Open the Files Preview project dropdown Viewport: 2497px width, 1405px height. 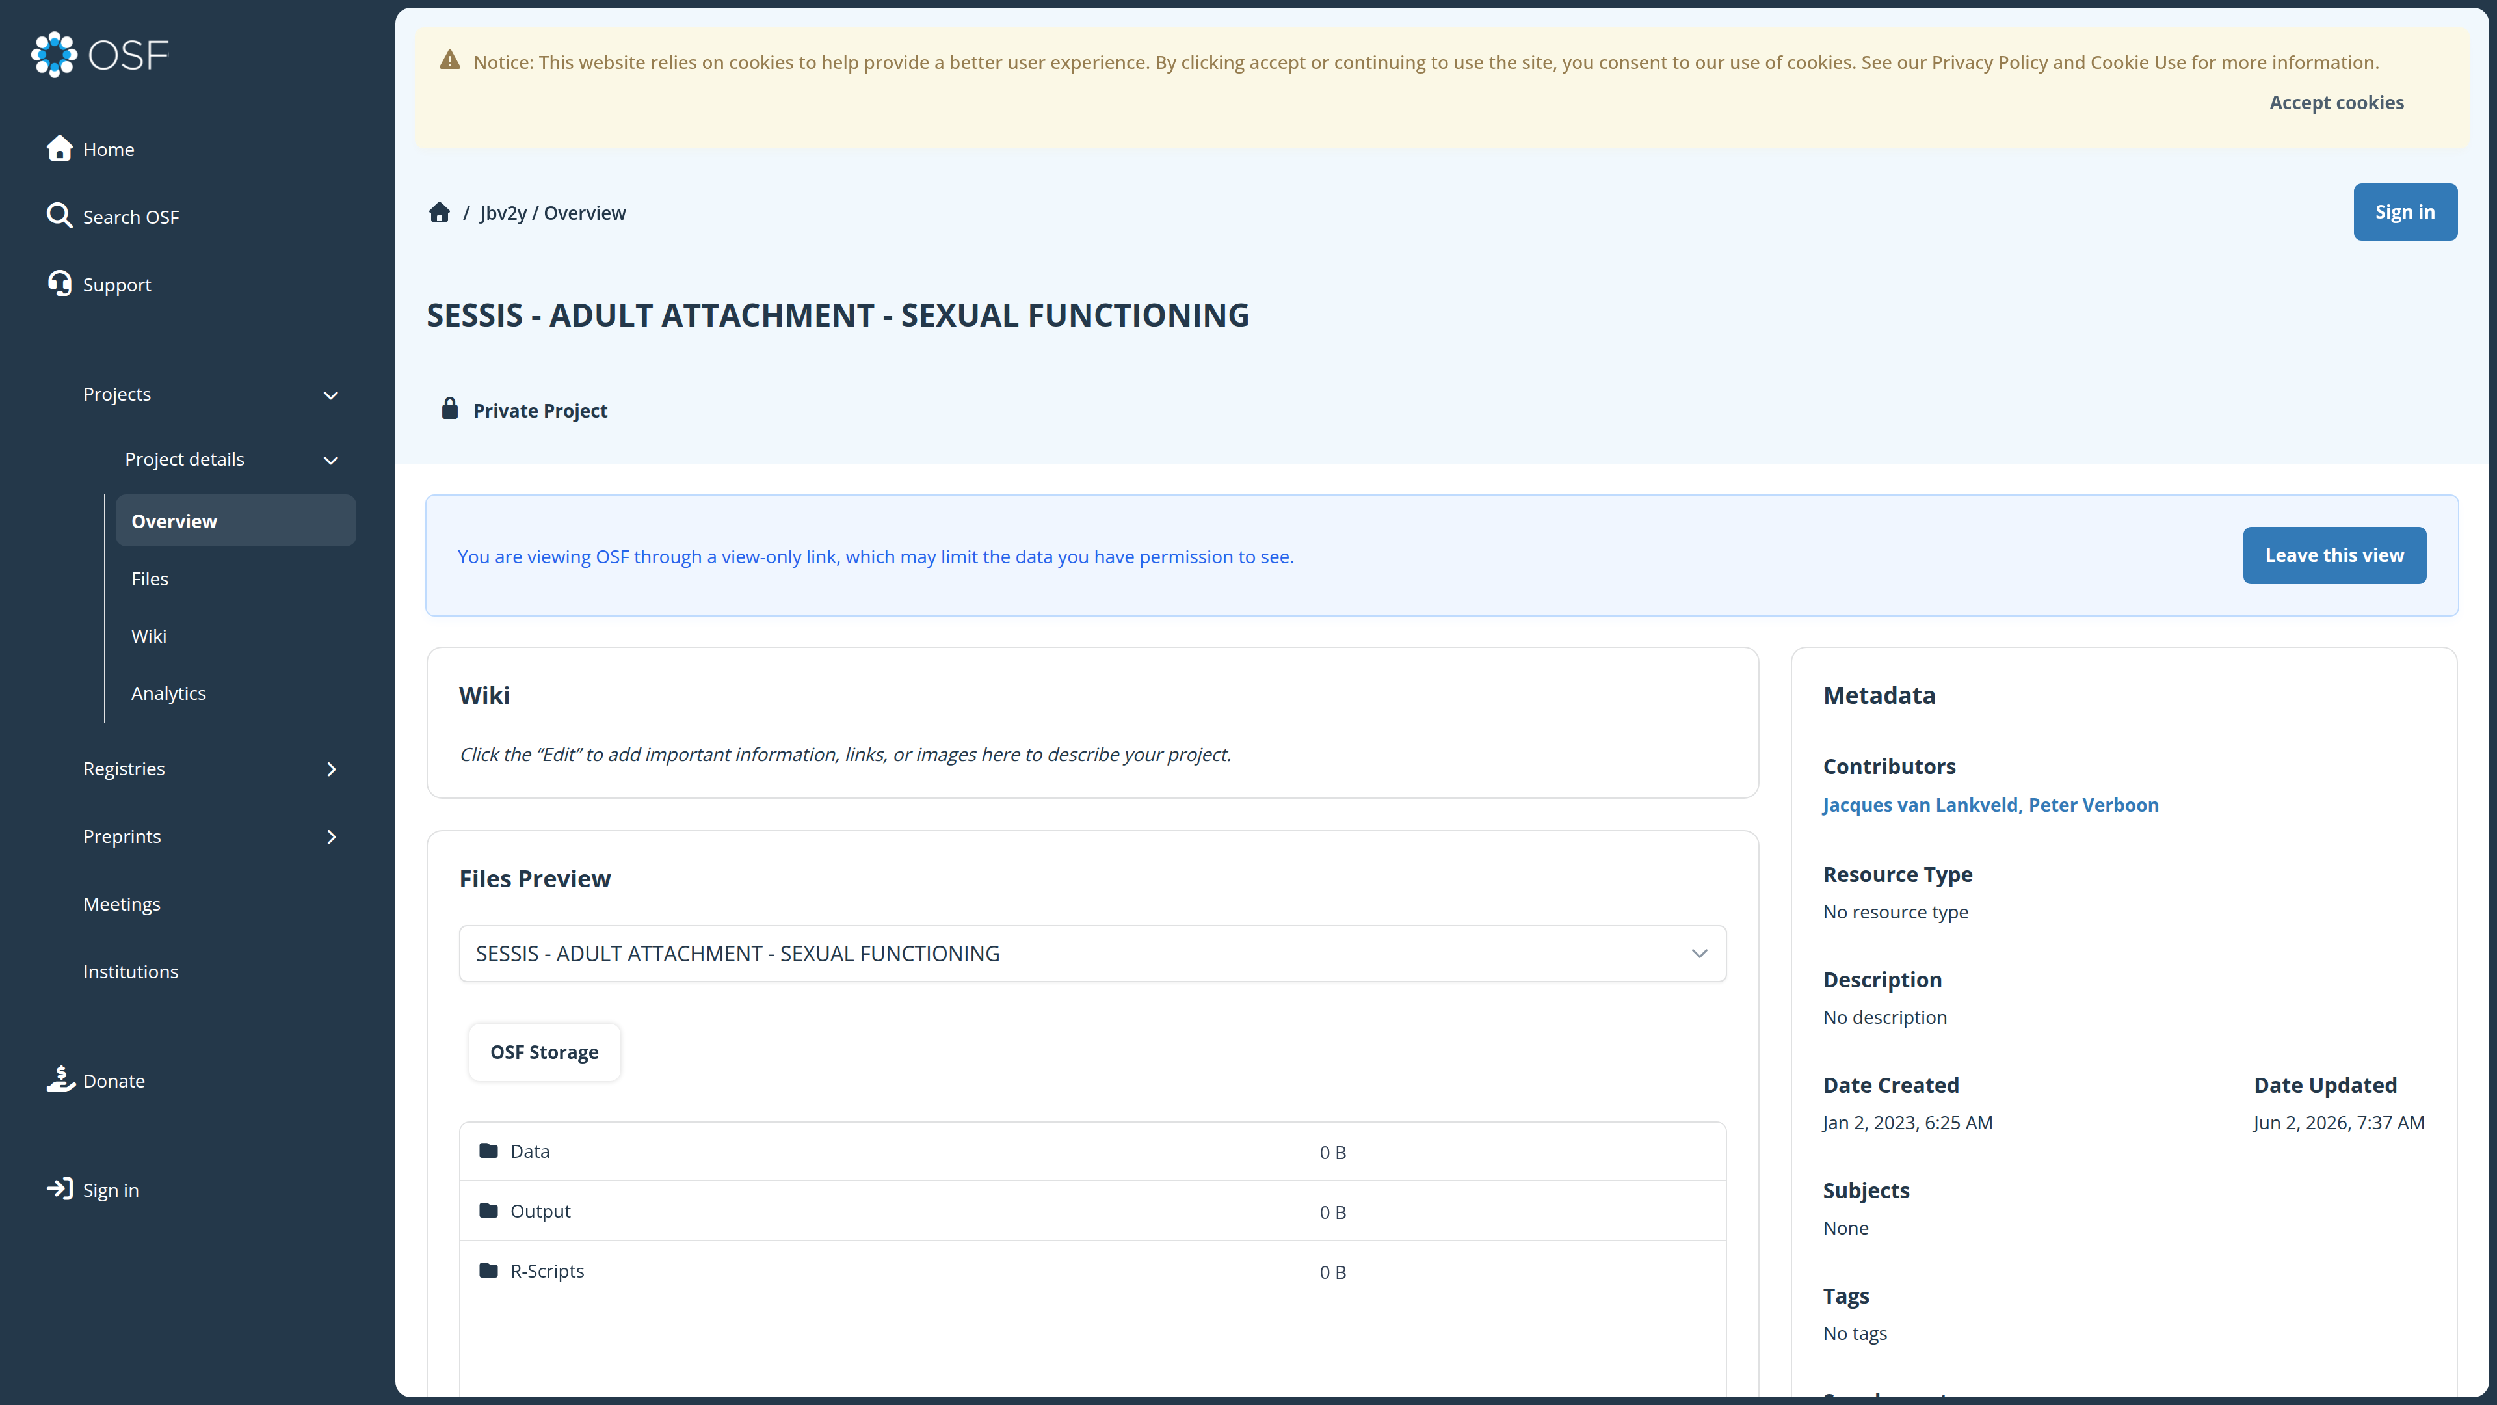pos(1092,953)
